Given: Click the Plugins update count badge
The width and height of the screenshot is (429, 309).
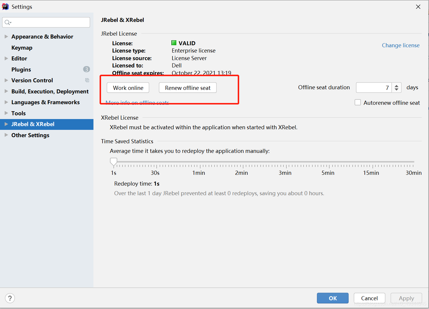Looking at the screenshot, I should tap(86, 69).
